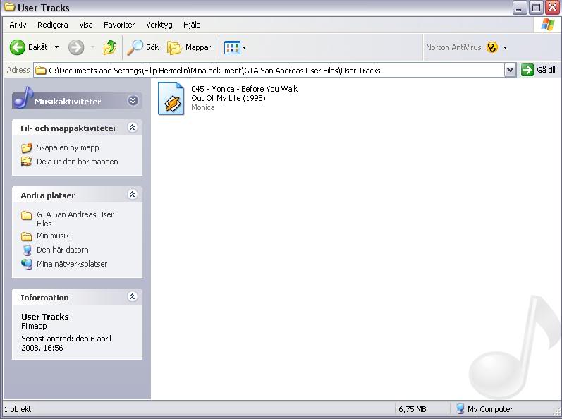Screen dimensions: 562x419
Task: Collapse the Fil- och mappaktiviteter panel
Action: [x=132, y=128]
